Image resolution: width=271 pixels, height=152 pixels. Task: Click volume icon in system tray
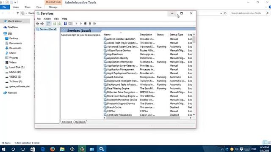237,149
